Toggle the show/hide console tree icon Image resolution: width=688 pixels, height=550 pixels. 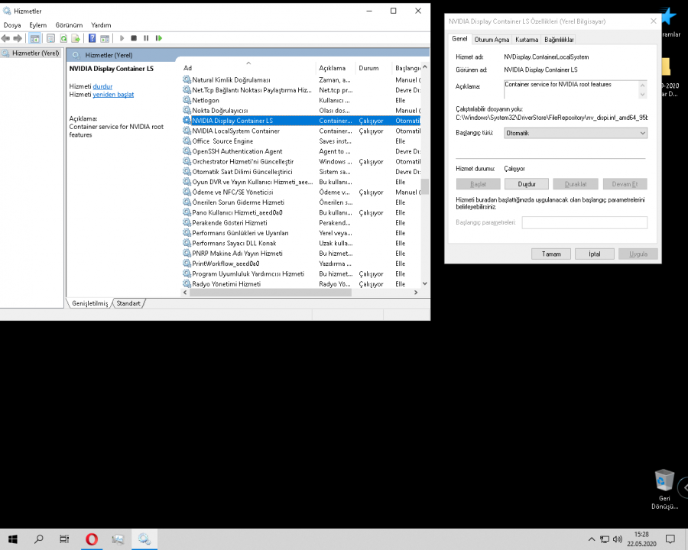point(34,39)
